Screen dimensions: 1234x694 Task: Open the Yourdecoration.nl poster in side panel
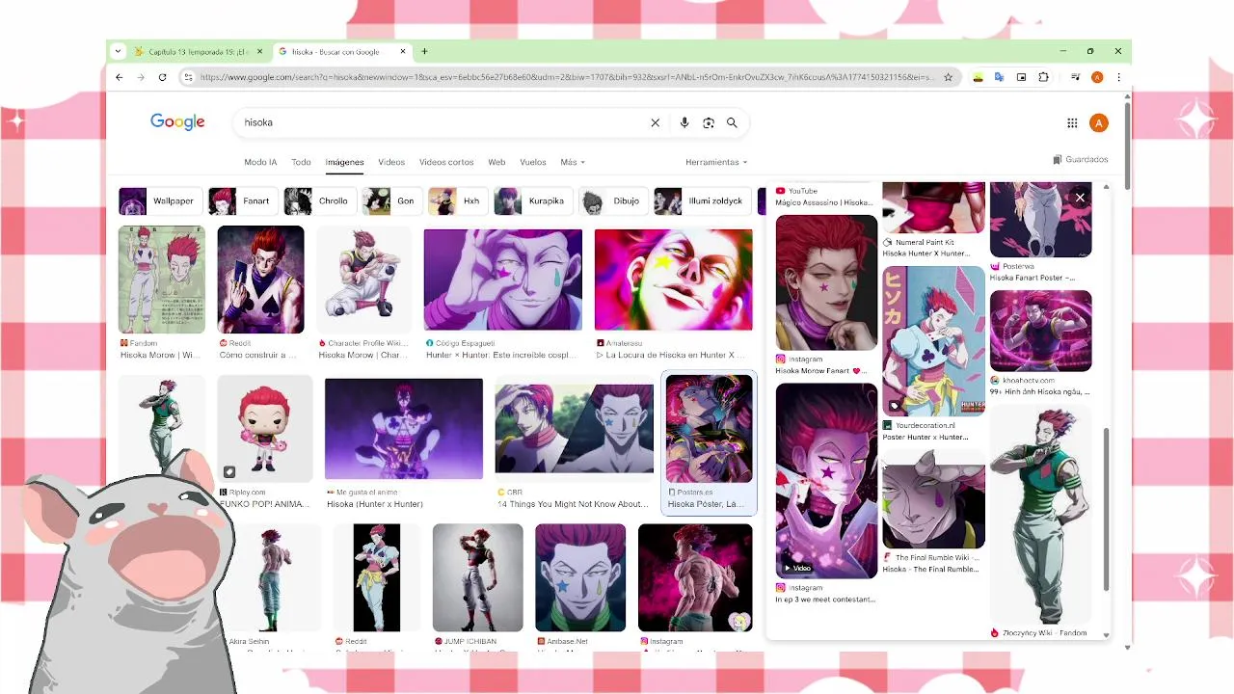933,341
